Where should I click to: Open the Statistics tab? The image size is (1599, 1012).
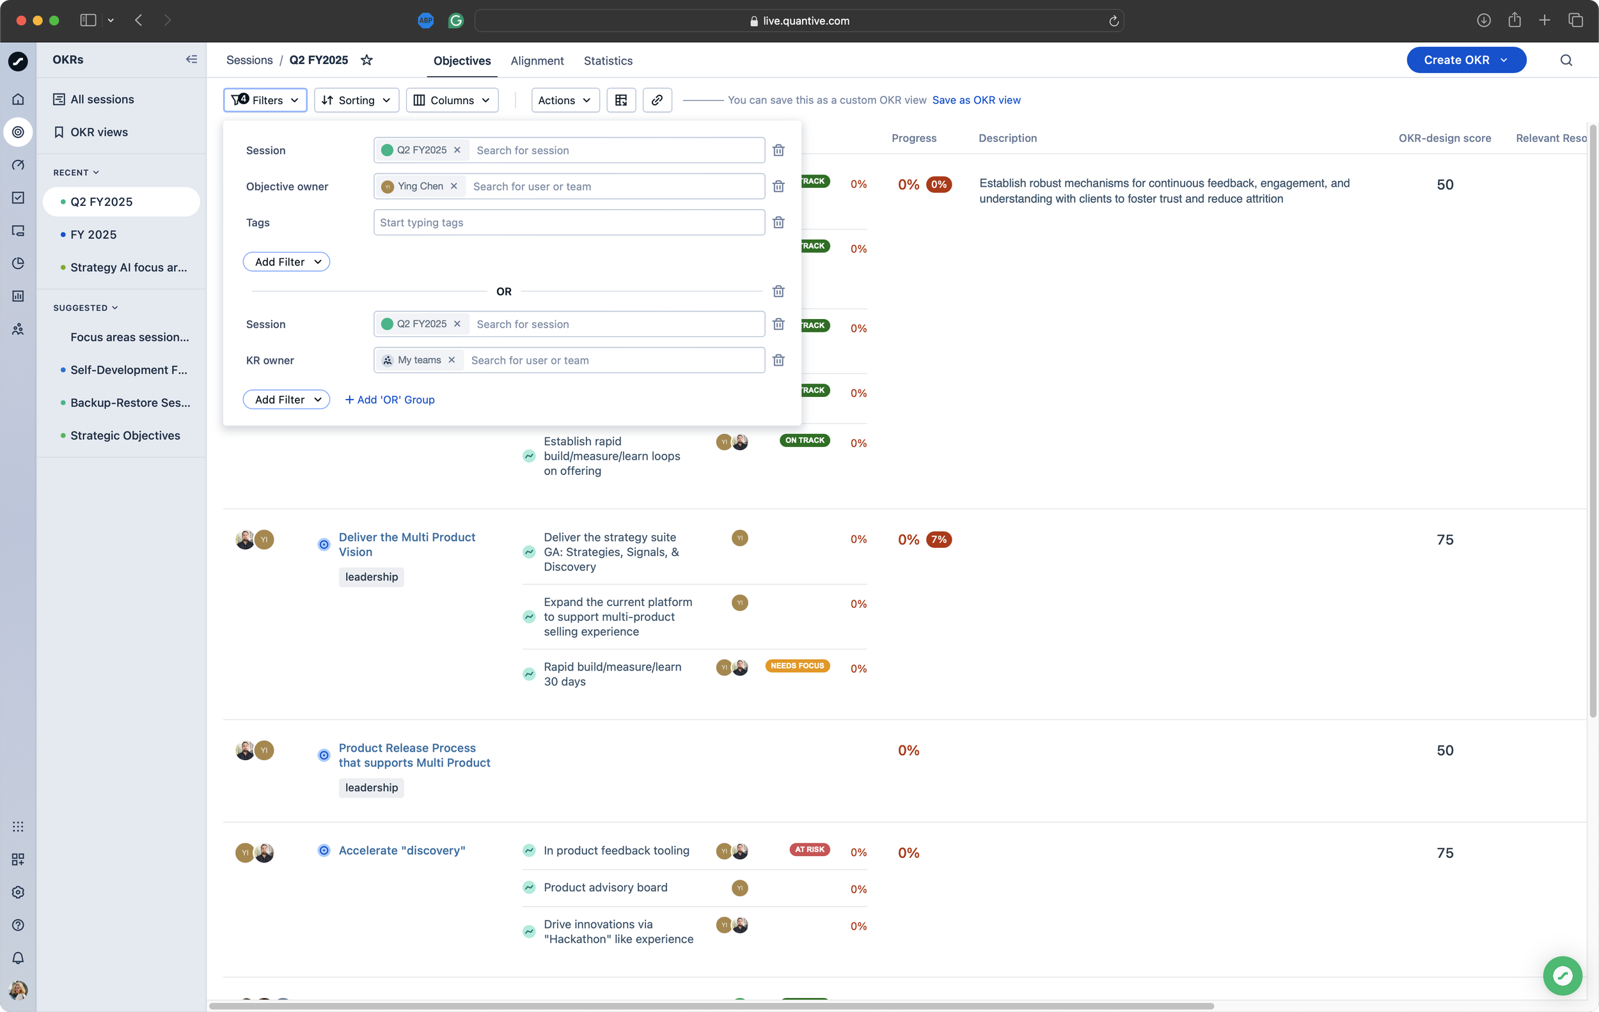coord(608,61)
